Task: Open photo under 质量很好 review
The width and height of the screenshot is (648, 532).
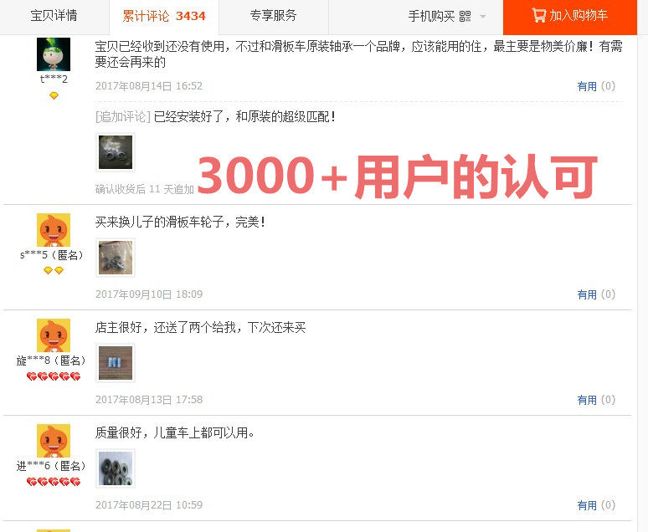Action: [116, 468]
